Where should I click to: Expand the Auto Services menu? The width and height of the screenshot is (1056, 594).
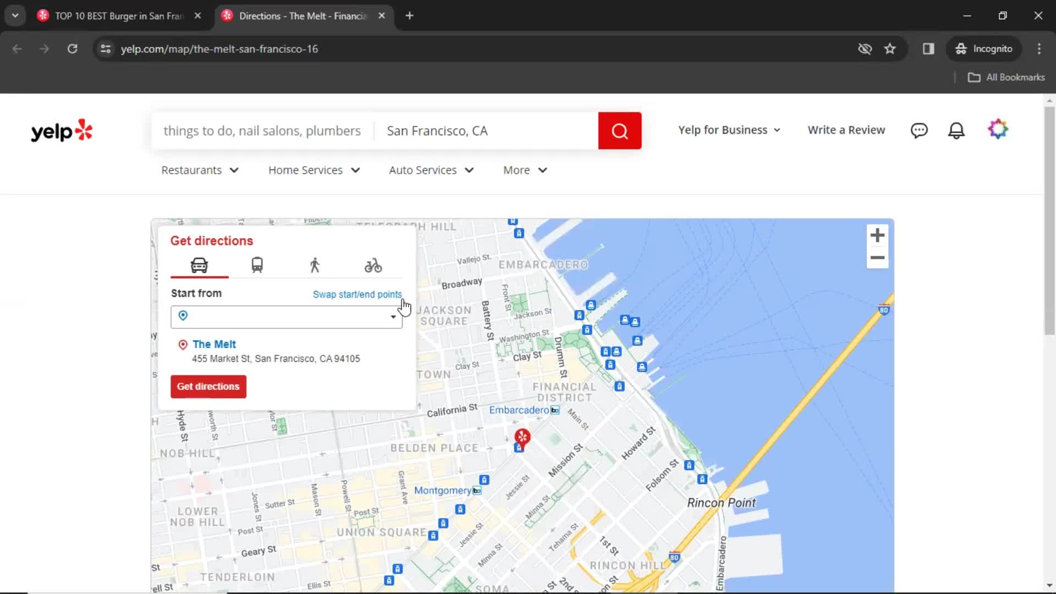click(x=431, y=170)
